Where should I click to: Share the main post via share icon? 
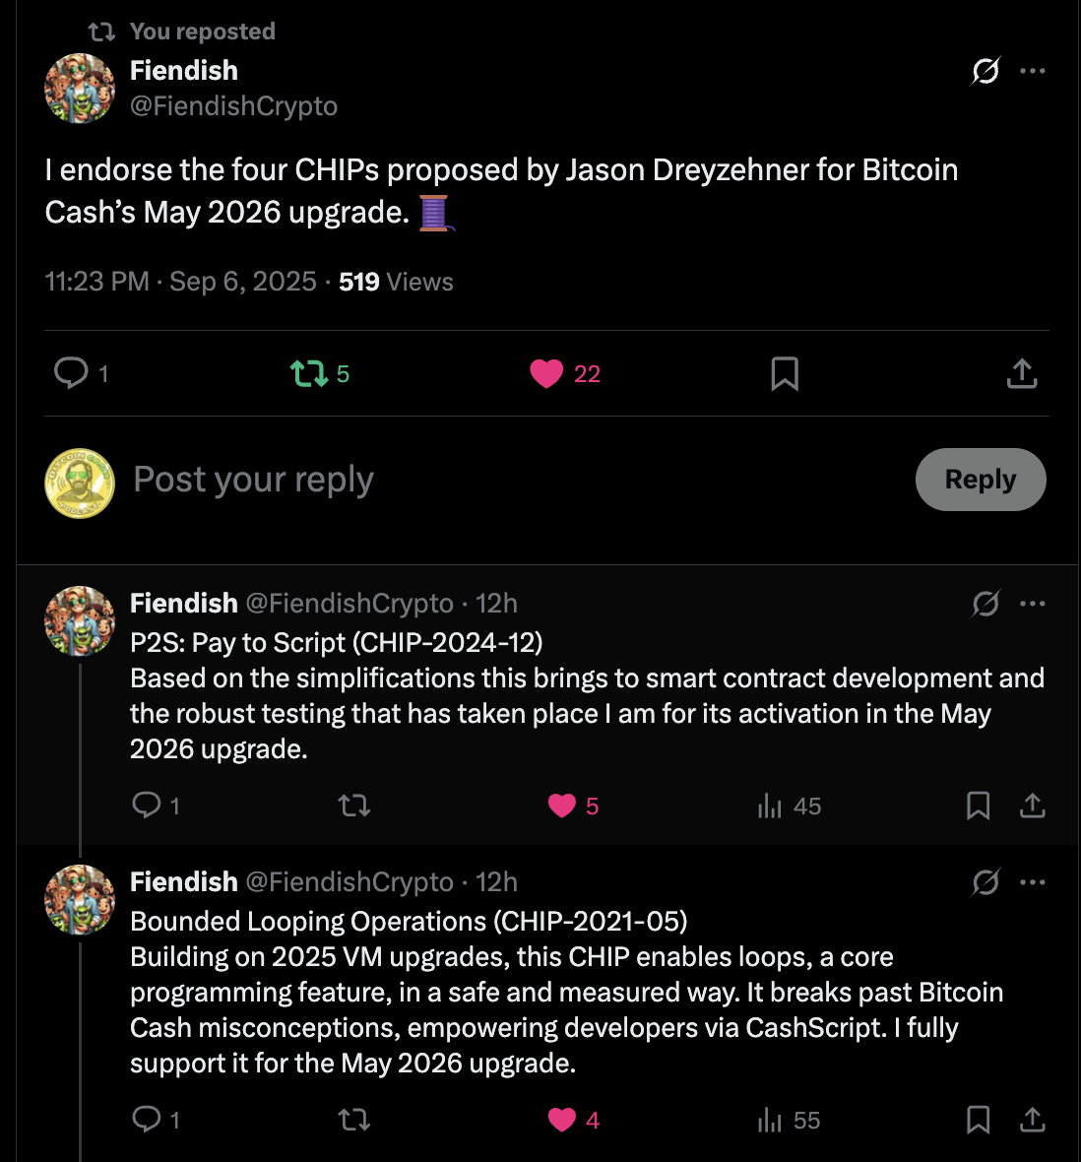click(x=1022, y=373)
